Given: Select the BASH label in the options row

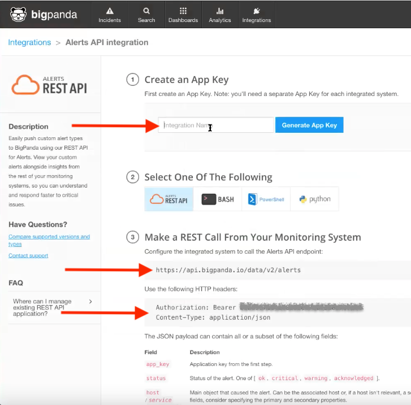Looking at the screenshot, I should 226,199.
